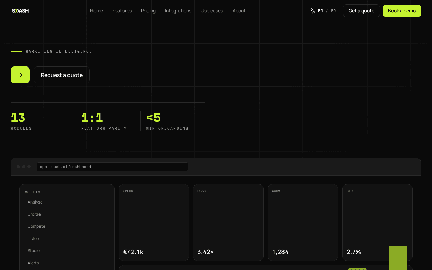Select the Studio module
This screenshot has height=270, width=432.
34,251
